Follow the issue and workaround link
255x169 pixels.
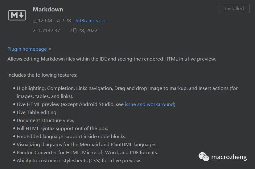pyautogui.click(x=149, y=104)
